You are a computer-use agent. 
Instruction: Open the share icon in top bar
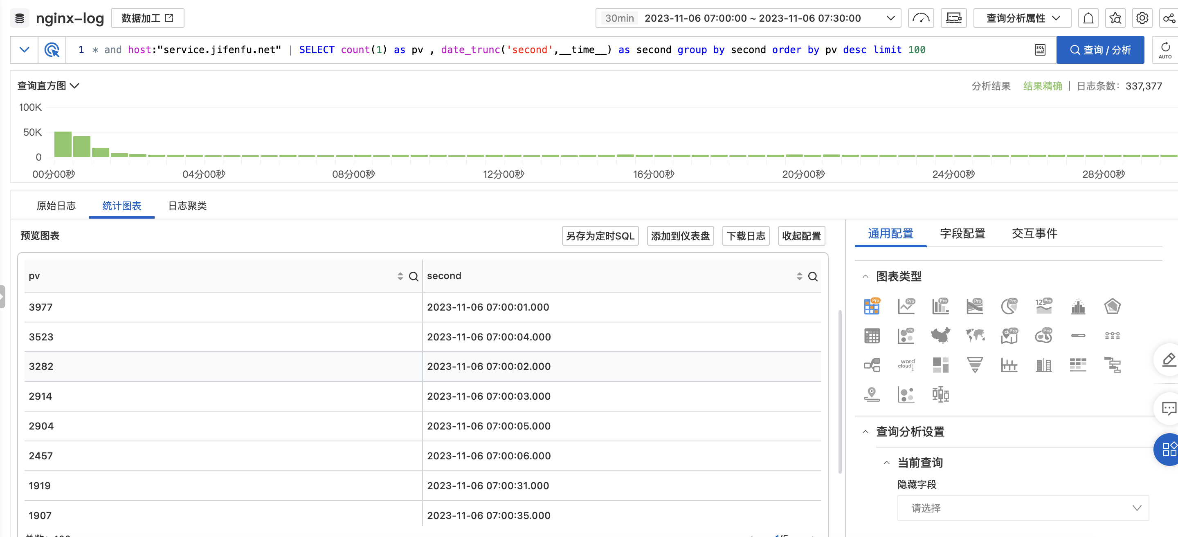tap(1169, 18)
